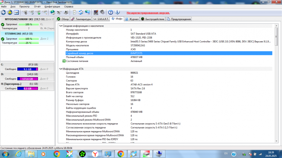The width and height of the screenshot is (282, 158).
Task: Select the Всего секторов 976773168 row
Action: (169, 92)
